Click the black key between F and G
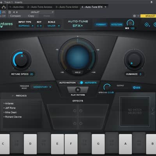 pos(85,143)
